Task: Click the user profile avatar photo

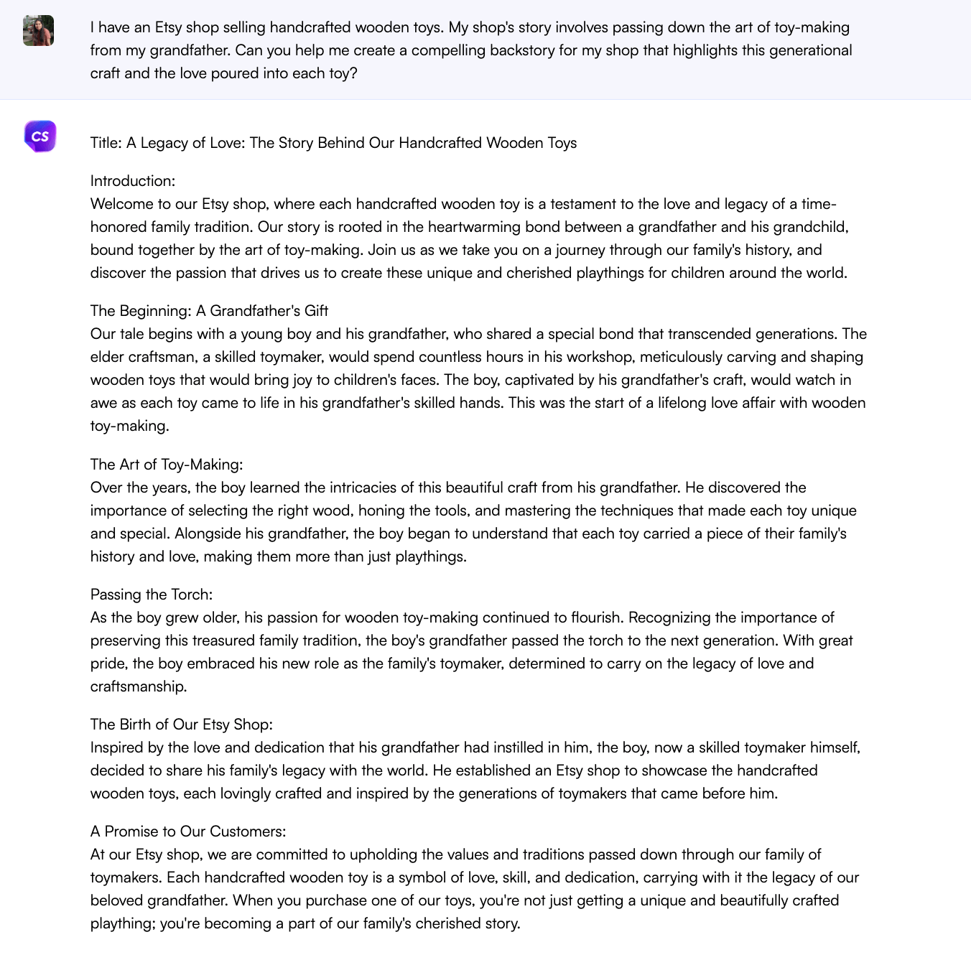Action: pos(38,31)
